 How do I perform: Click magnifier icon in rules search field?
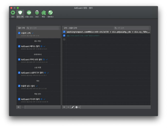pos(115,28)
